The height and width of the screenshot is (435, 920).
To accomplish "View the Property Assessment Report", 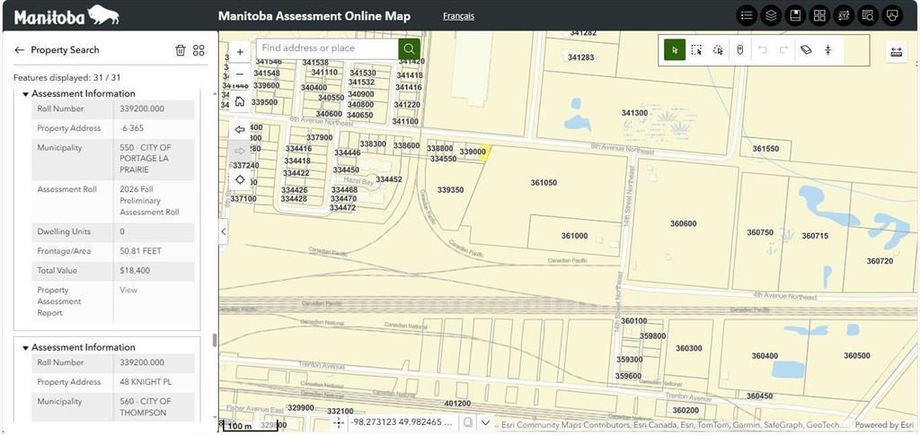I will (x=128, y=290).
